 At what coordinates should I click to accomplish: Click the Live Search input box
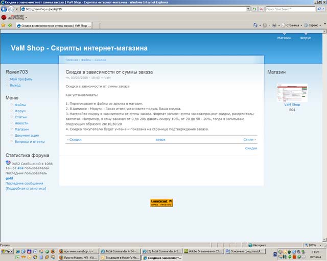pyautogui.click(x=290, y=9)
